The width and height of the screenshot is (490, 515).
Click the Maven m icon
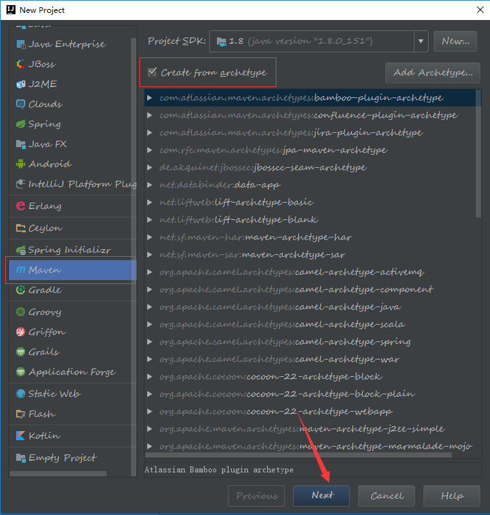pyautogui.click(x=21, y=270)
